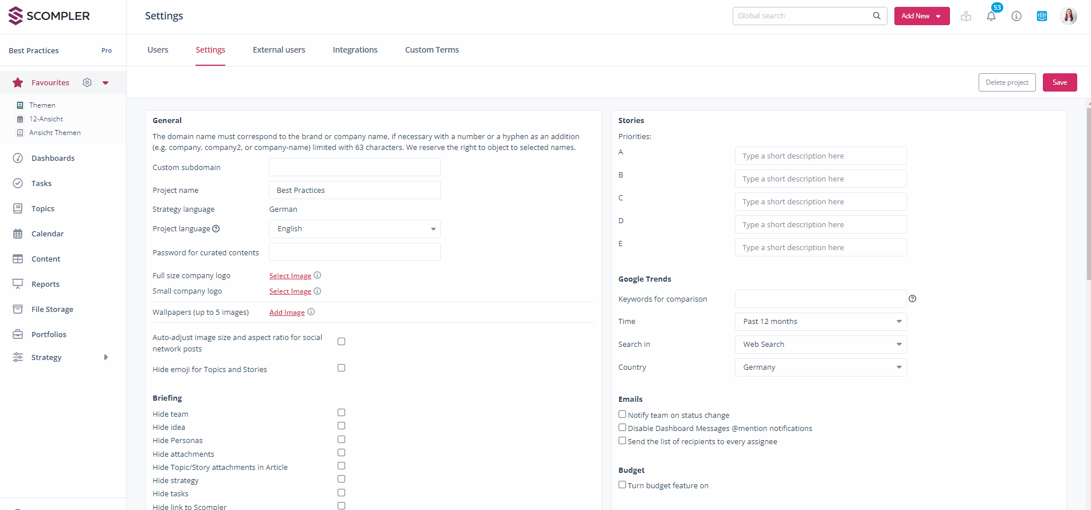Switch to the Integrations tab

(x=355, y=50)
